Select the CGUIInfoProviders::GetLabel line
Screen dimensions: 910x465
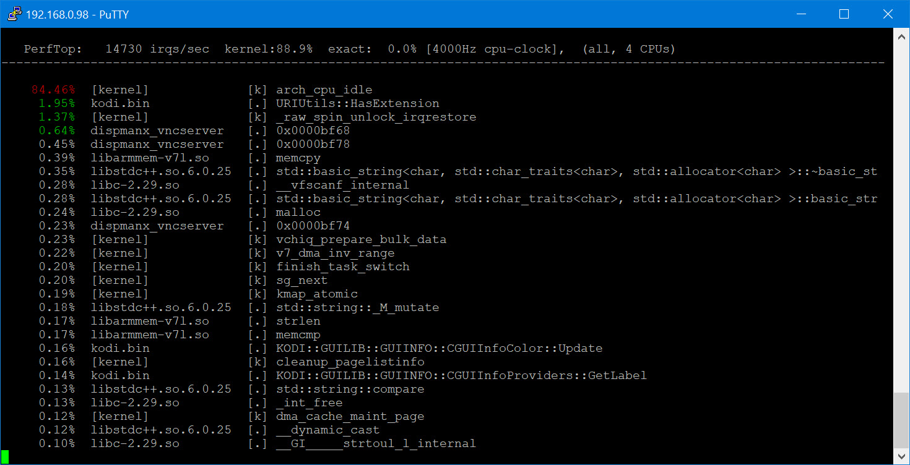tap(461, 375)
